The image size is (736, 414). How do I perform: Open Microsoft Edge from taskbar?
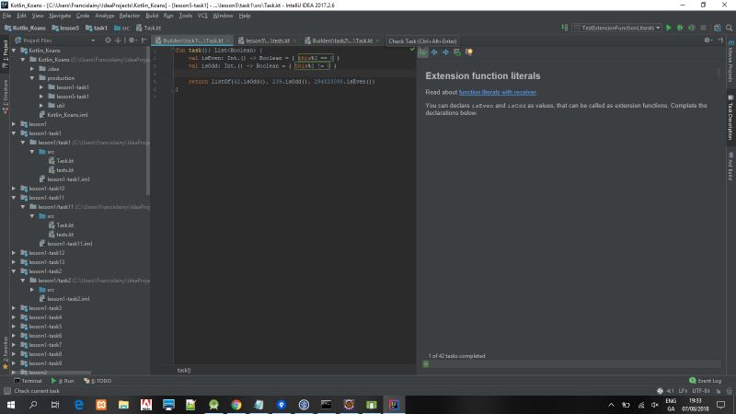click(78, 405)
